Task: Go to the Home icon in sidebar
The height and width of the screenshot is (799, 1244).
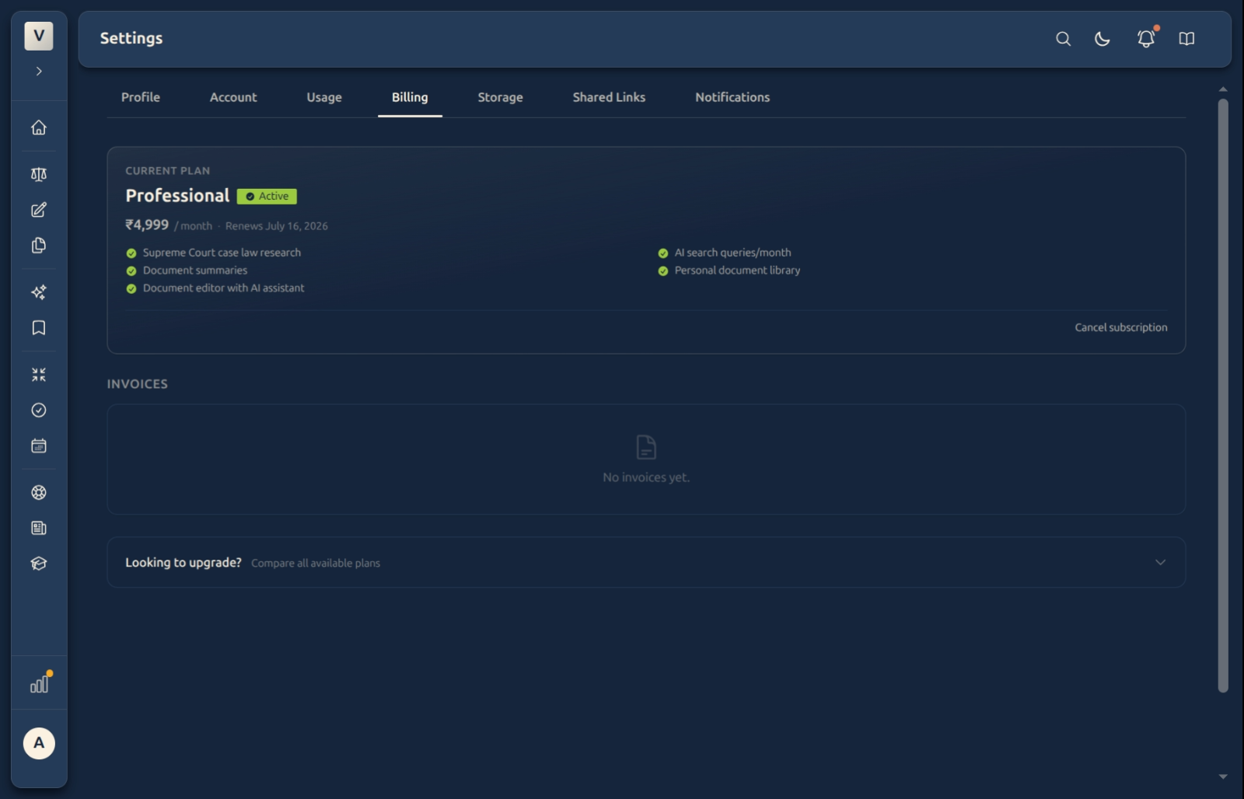Action: (x=39, y=127)
